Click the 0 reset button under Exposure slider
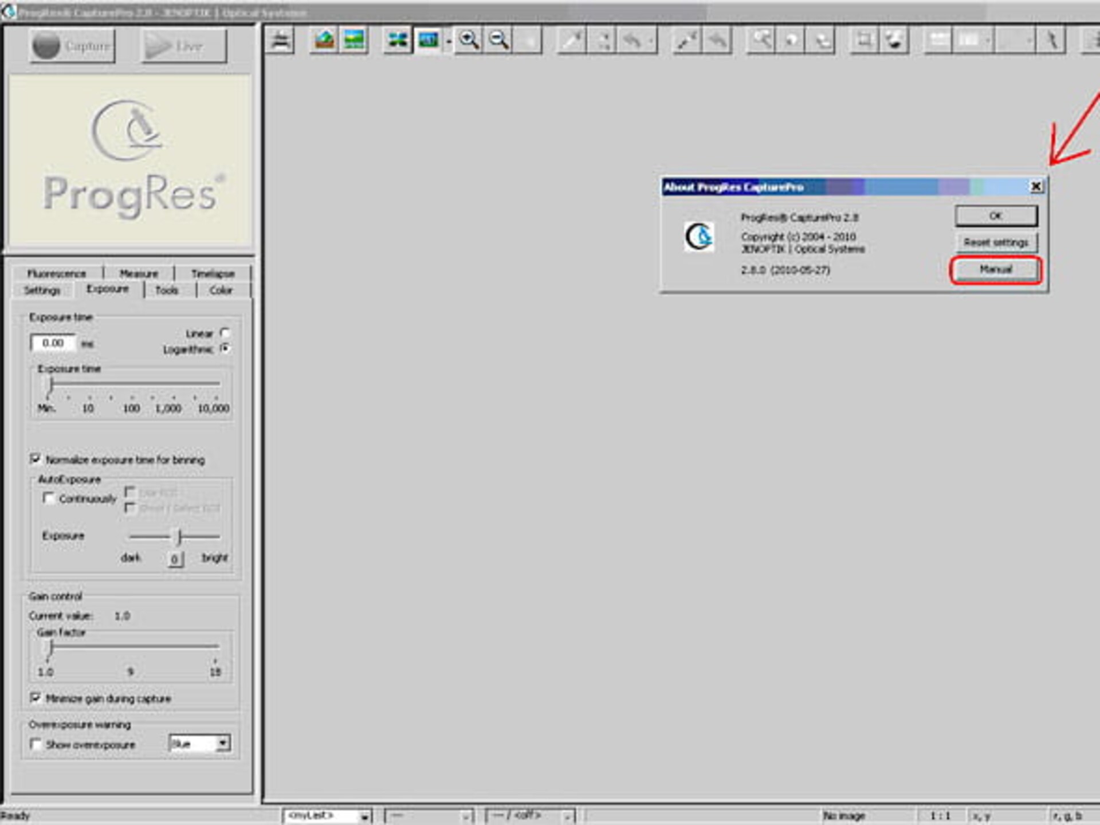The height and width of the screenshot is (825, 1100). [175, 559]
